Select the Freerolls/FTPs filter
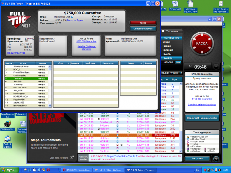This screenshot has width=231, height=173. (x=172, y=38)
